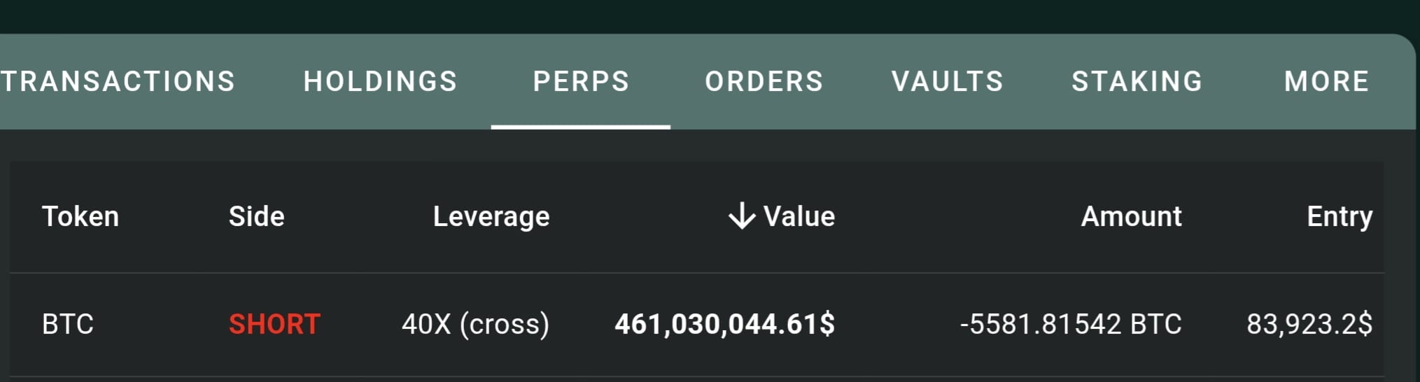This screenshot has width=1420, height=382.
Task: Select the Perps tab
Action: click(x=581, y=82)
